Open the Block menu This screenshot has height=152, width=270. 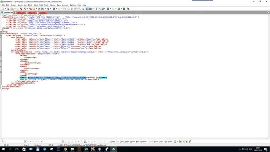coord(30,5)
